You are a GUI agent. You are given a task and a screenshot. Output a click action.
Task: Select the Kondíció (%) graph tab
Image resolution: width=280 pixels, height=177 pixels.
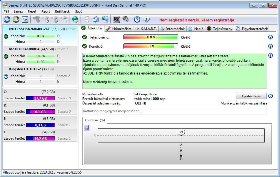pyautogui.click(x=95, y=120)
